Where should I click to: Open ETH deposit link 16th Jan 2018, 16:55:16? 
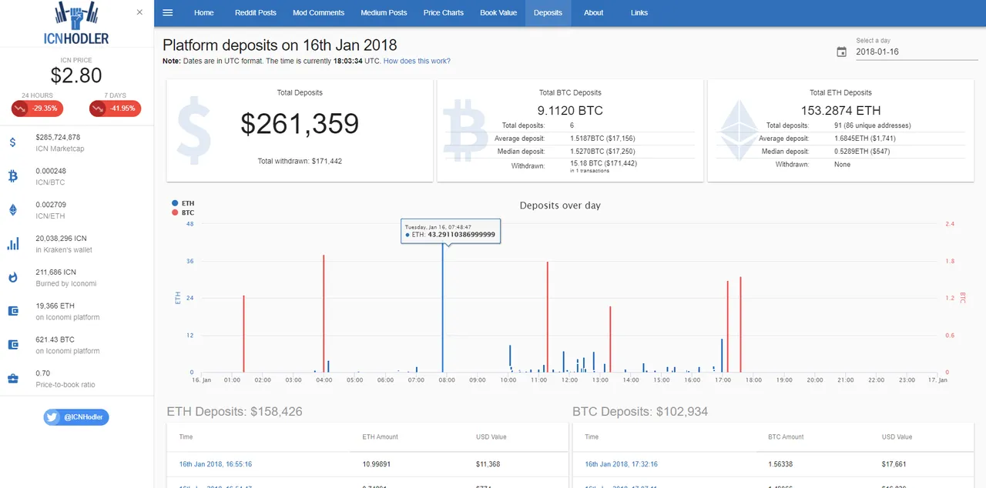click(216, 464)
